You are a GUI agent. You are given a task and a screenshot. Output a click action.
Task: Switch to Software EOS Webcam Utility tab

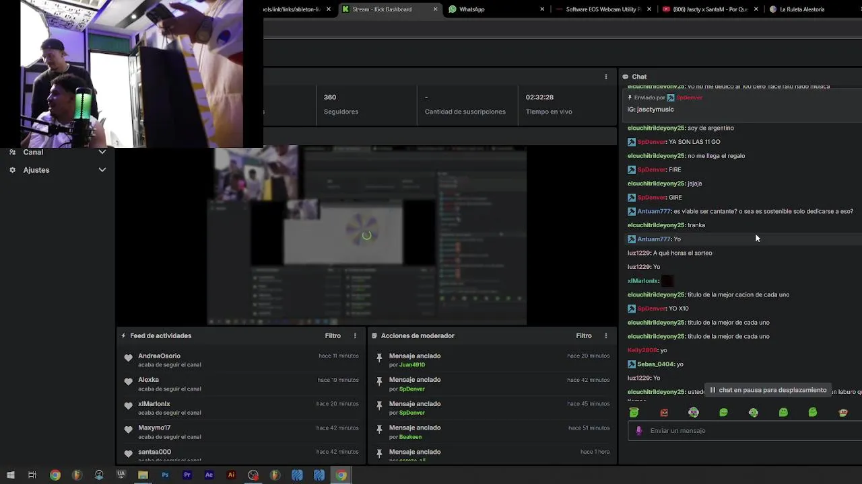(x=603, y=9)
